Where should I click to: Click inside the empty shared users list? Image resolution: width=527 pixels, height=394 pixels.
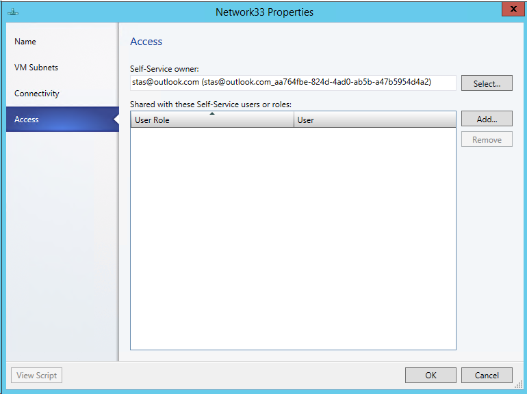point(293,239)
